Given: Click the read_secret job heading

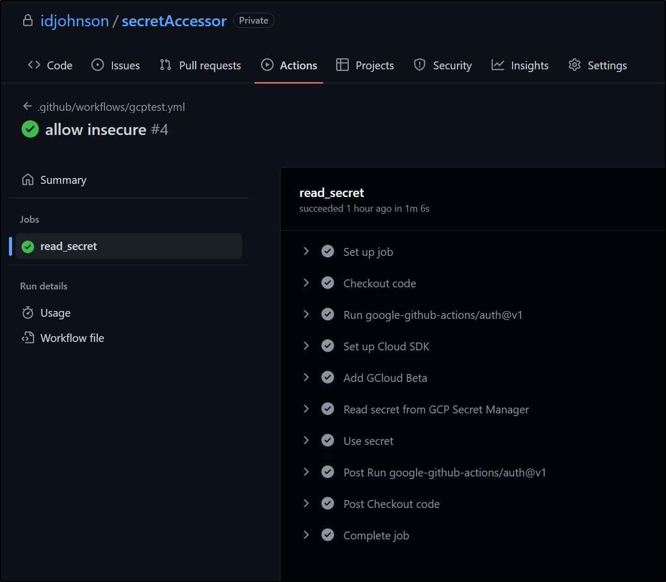Looking at the screenshot, I should point(331,193).
